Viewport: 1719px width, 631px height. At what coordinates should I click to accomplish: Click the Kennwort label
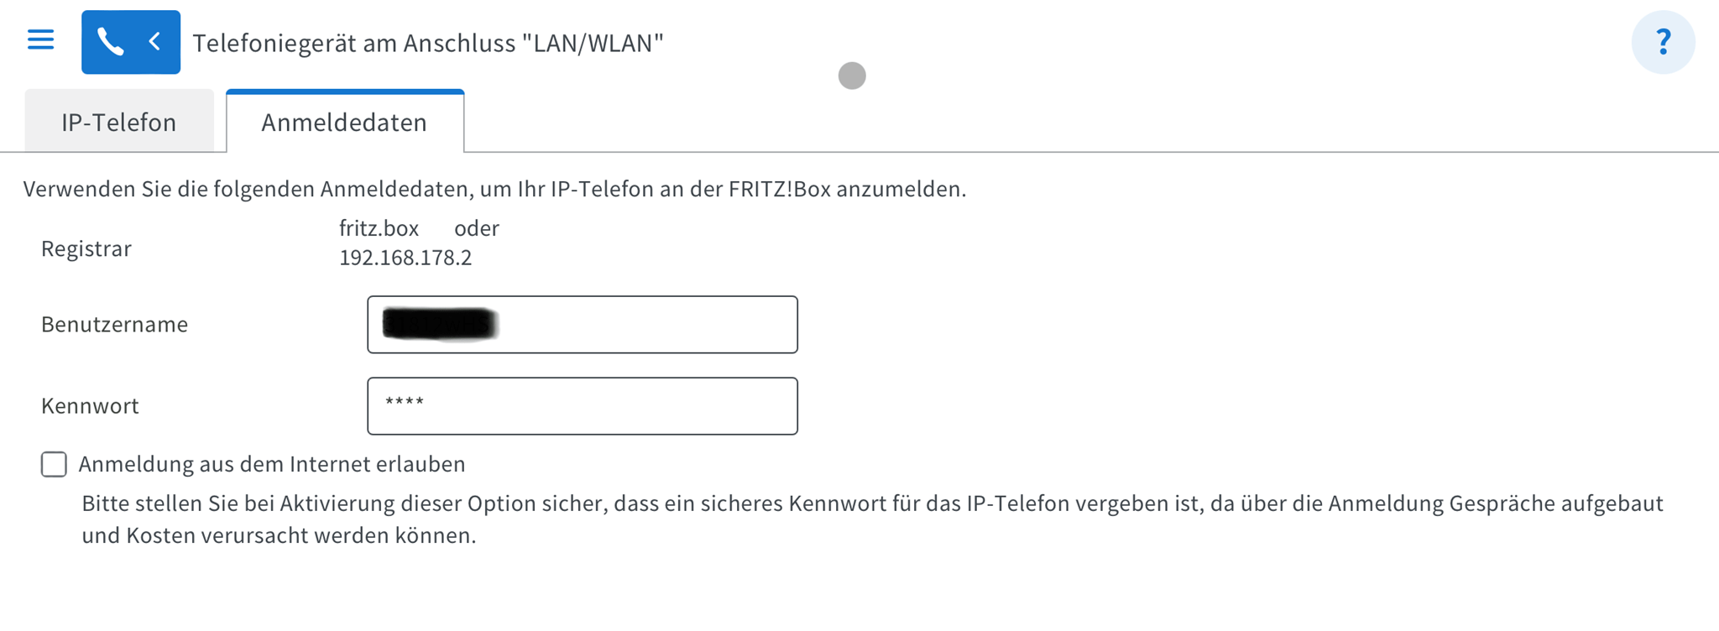(x=90, y=406)
